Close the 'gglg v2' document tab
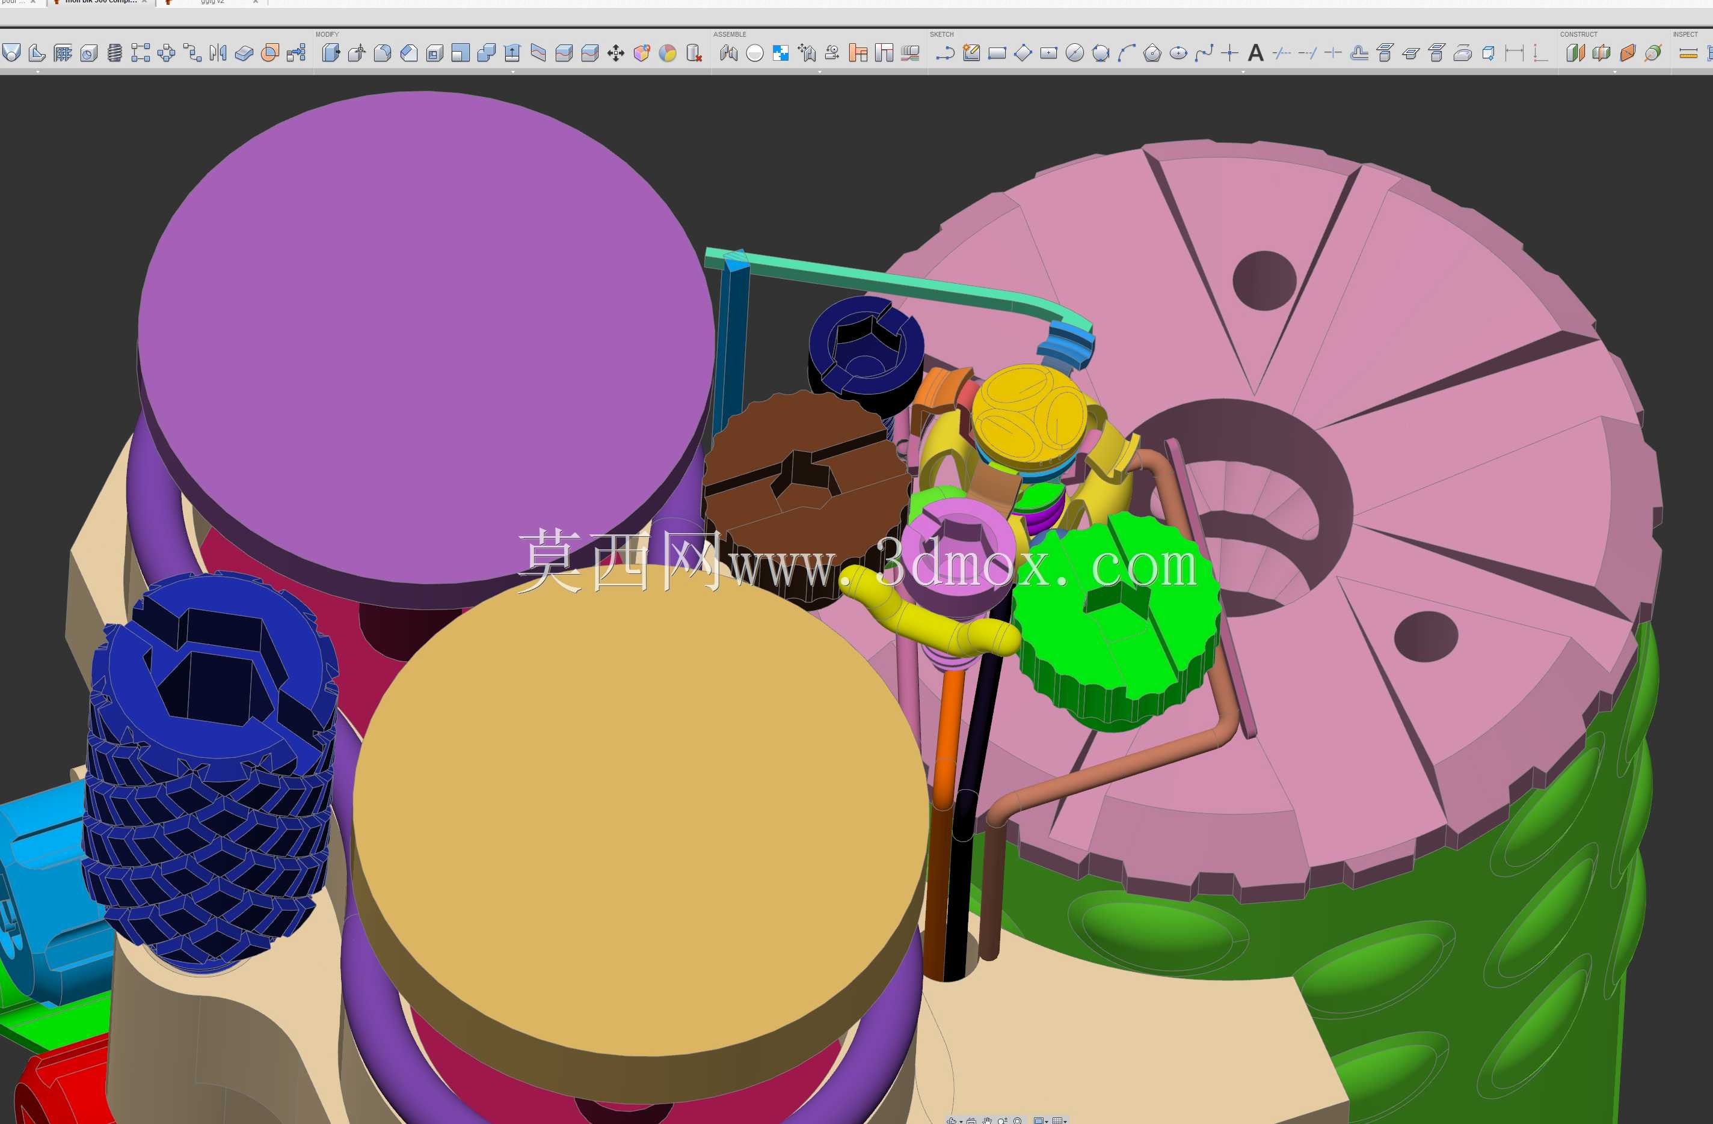Screen dimensions: 1713x1124 (256, 2)
